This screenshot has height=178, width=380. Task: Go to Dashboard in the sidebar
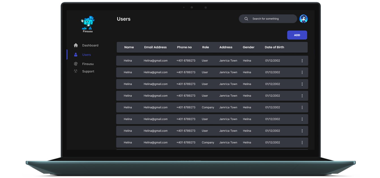[x=90, y=45]
